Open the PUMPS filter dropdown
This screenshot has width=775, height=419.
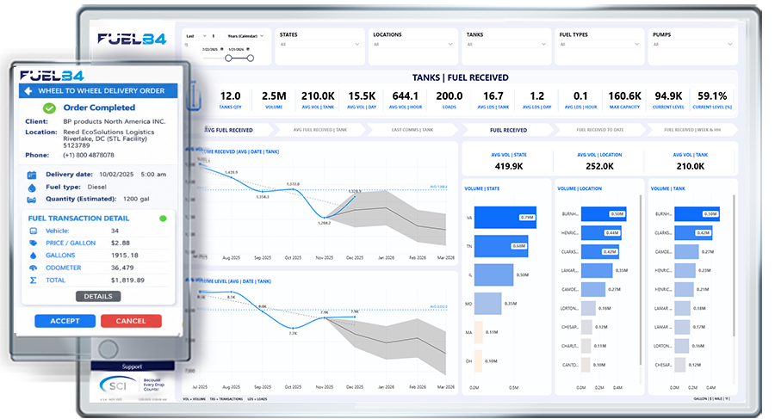click(693, 45)
